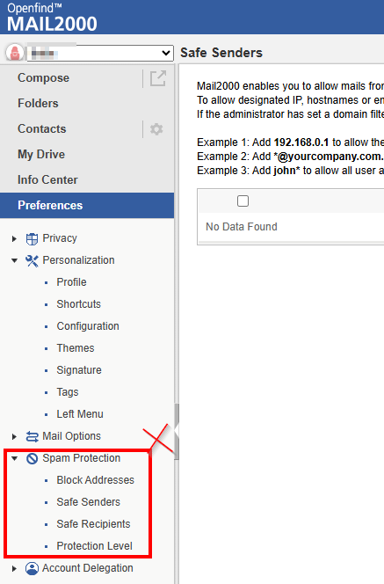384x584 pixels.
Task: Select the Preferences menu item
Action: coord(87,205)
